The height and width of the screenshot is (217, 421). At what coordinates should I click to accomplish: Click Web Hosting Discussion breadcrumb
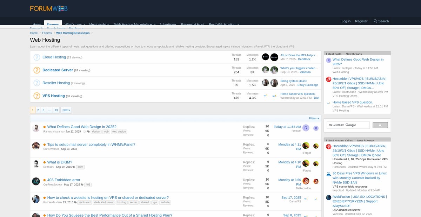(x=73, y=33)
